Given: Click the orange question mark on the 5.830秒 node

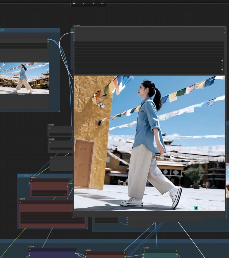Looking at the screenshot, I should click(124, 253).
